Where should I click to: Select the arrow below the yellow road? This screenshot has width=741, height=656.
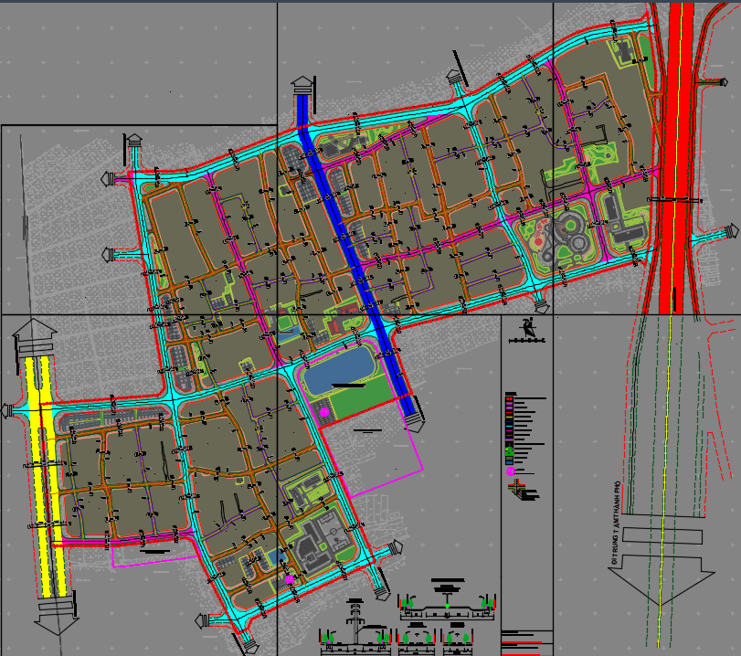(55, 613)
